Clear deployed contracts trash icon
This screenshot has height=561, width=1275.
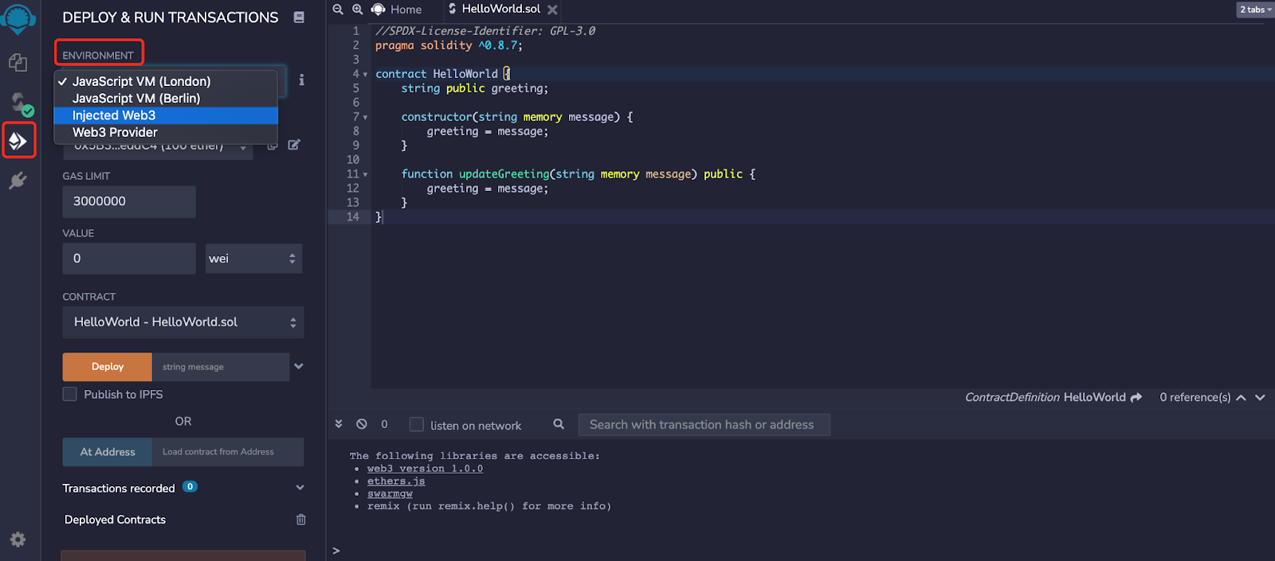(300, 520)
